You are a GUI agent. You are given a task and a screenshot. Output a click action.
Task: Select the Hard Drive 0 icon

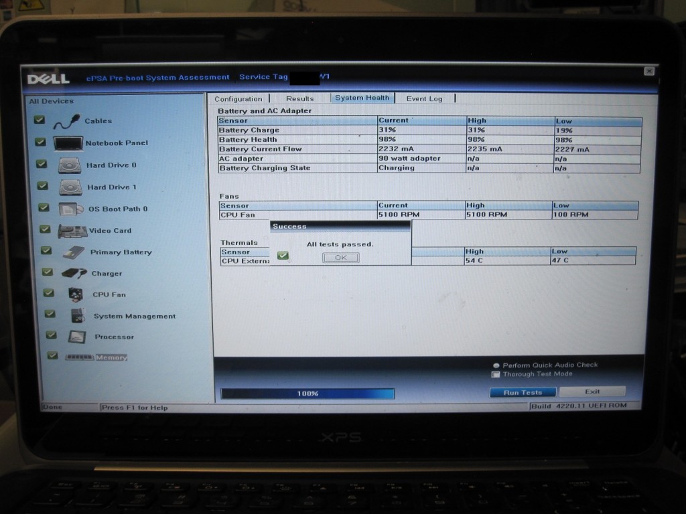[70, 166]
